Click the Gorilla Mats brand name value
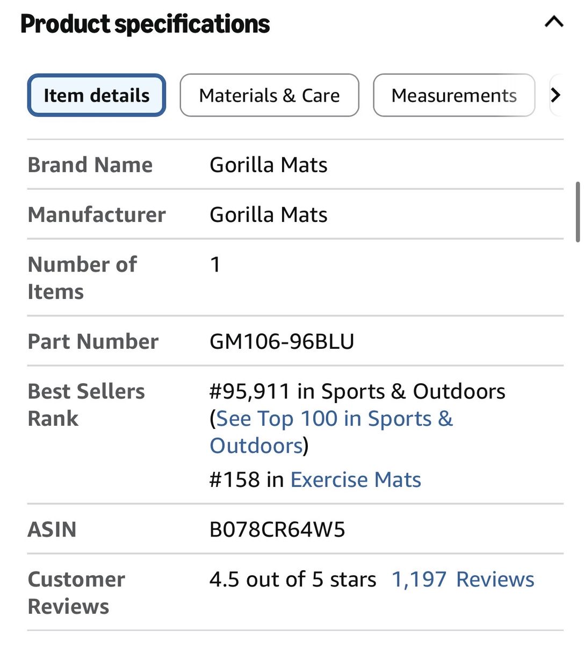This screenshot has height=645, width=584. coord(269,164)
